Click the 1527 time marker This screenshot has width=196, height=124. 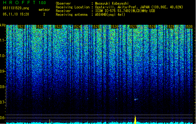133,27
